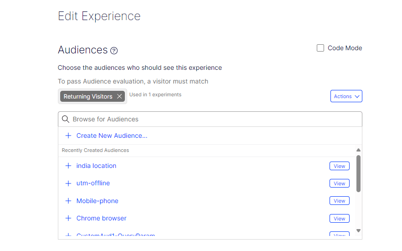View the india location audience

pos(339,166)
